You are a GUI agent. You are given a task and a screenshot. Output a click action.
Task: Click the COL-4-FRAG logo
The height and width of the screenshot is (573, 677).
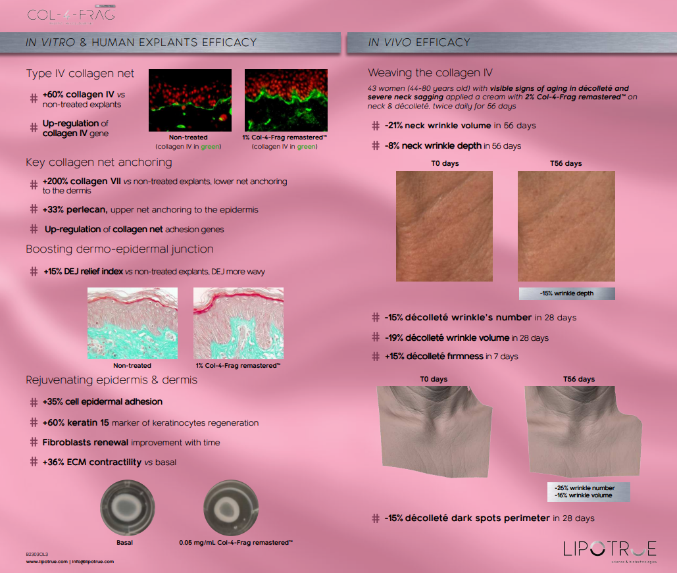click(71, 14)
